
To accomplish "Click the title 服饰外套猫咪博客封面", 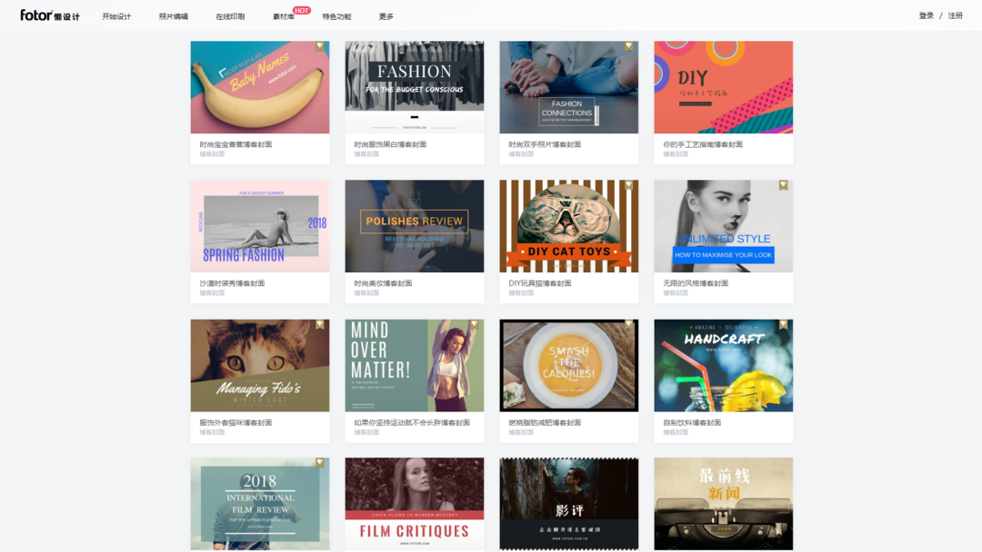I will (x=235, y=422).
